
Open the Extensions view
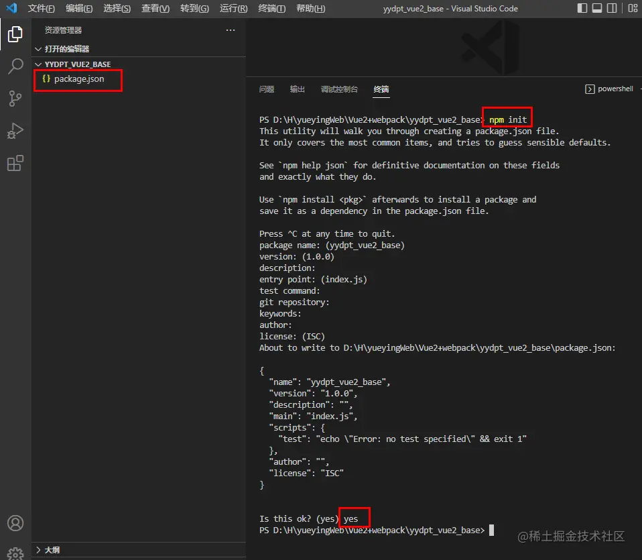(x=15, y=163)
